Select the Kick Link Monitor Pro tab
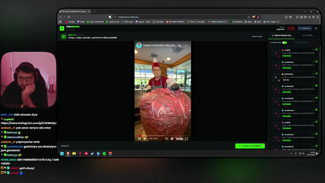Viewport: 325px width, 183px height. coord(75,11)
